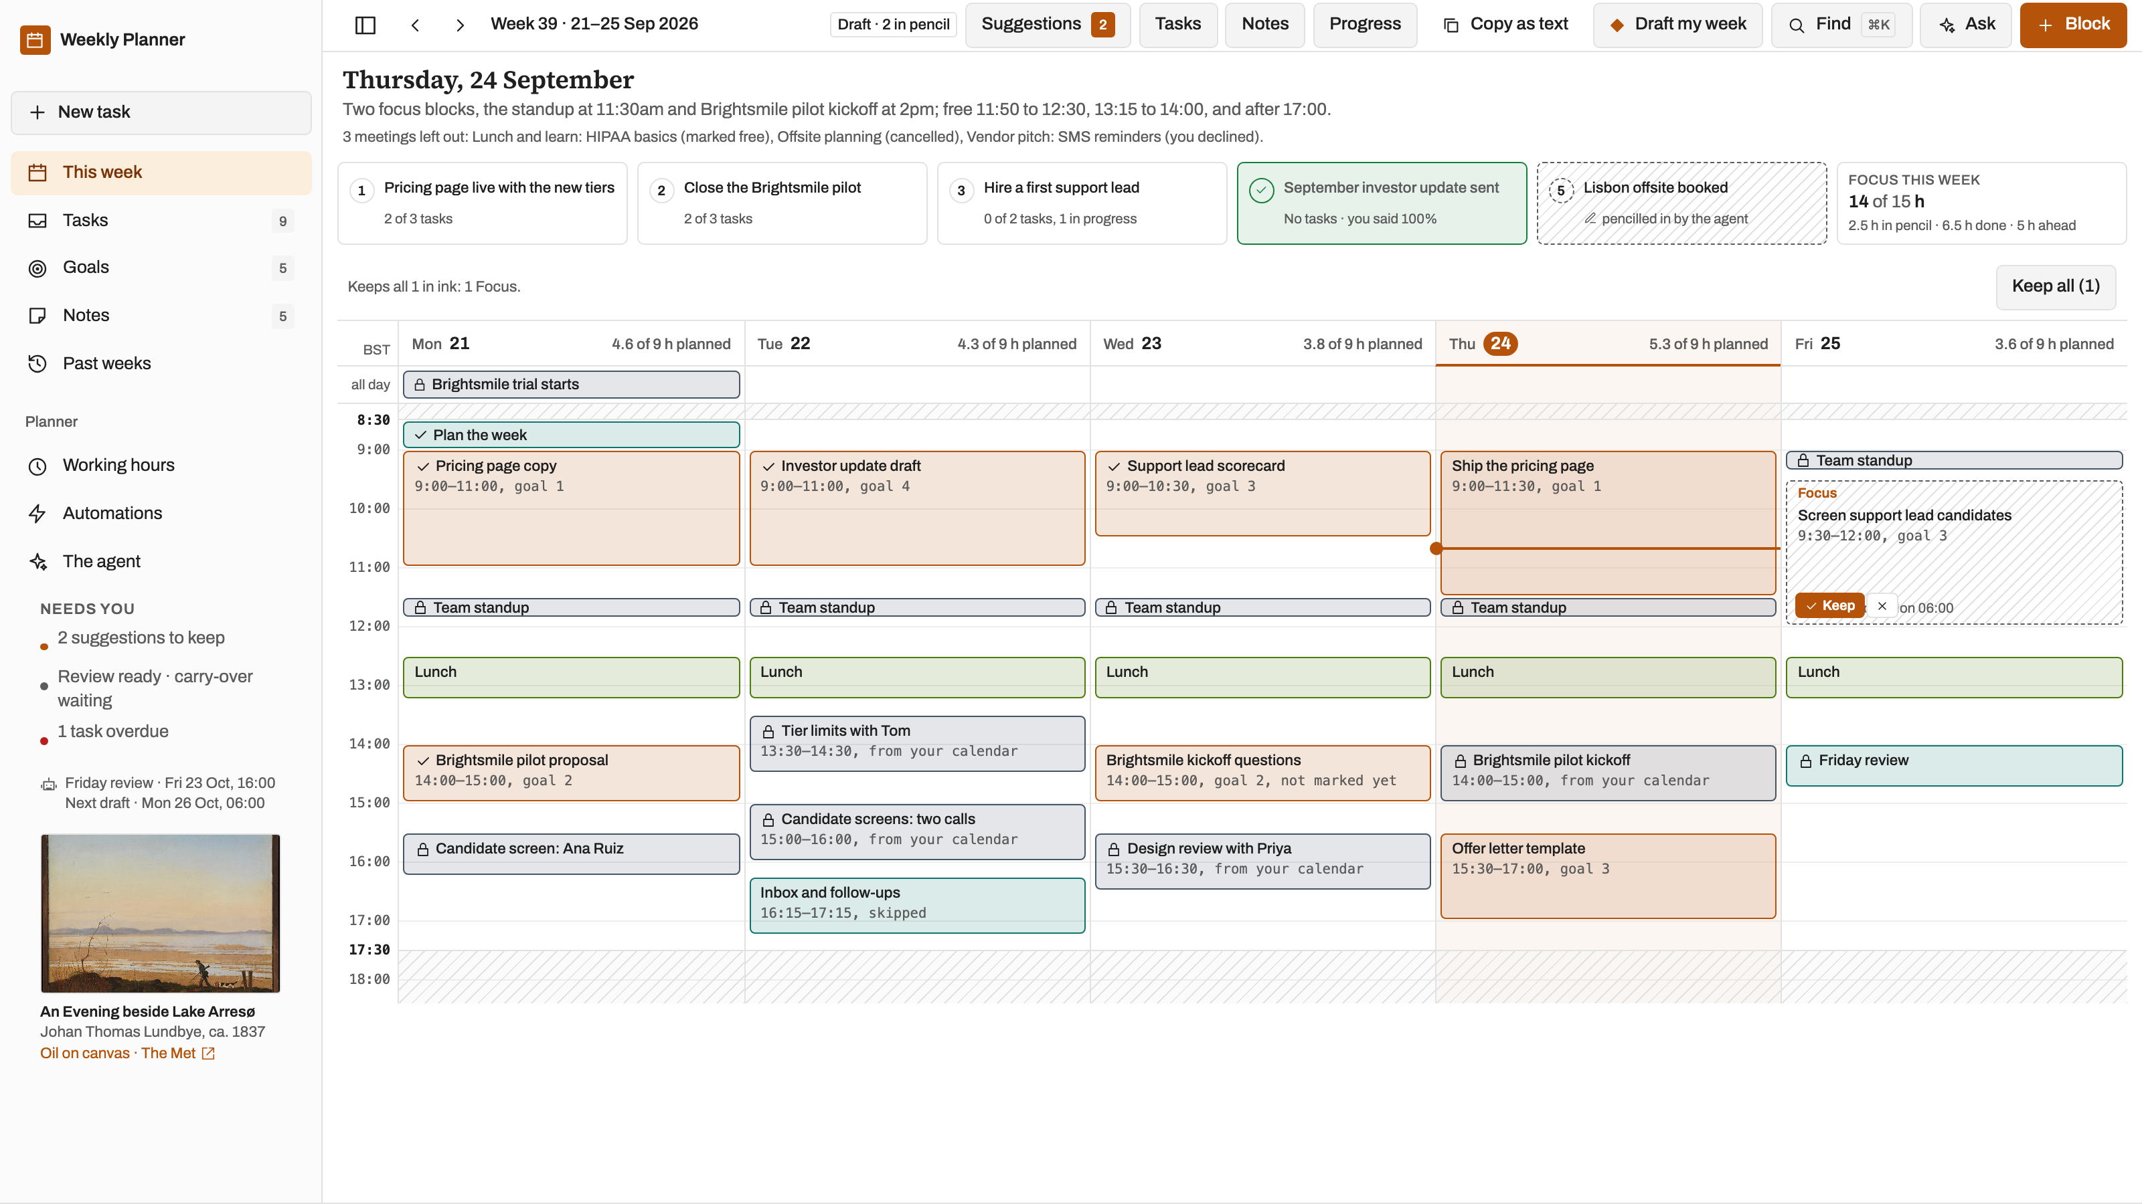Open Offer letter template block
Screen dimensions: 2142x1204
[x=1608, y=876]
